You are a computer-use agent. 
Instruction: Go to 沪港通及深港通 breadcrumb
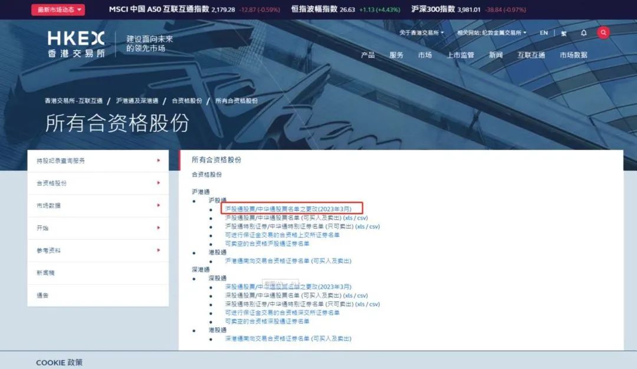[137, 101]
